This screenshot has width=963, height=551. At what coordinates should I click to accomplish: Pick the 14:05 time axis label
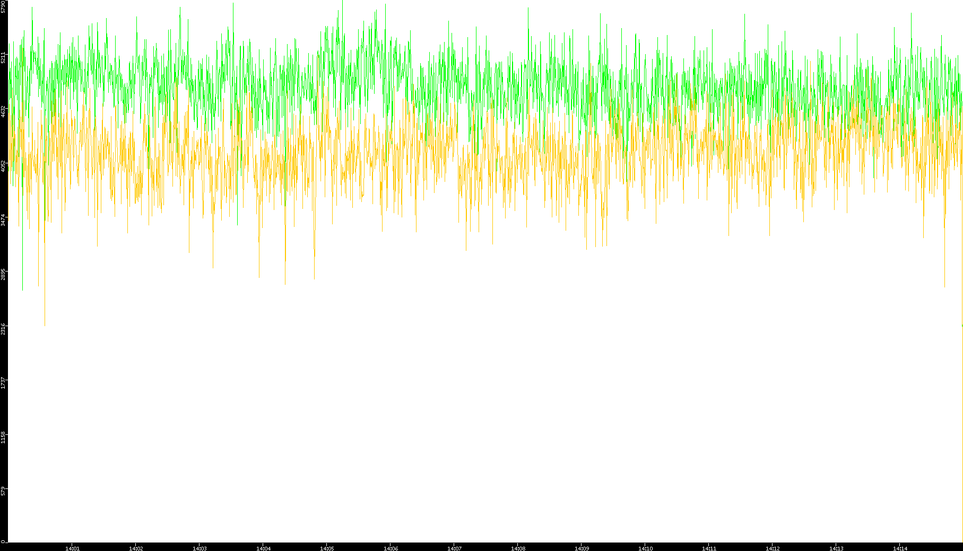pos(327,548)
